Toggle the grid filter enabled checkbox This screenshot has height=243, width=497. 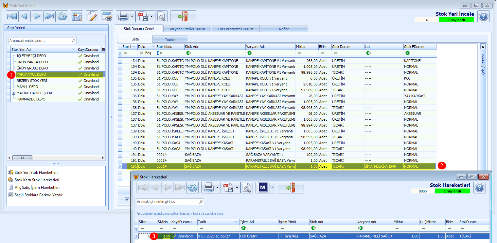128,199
